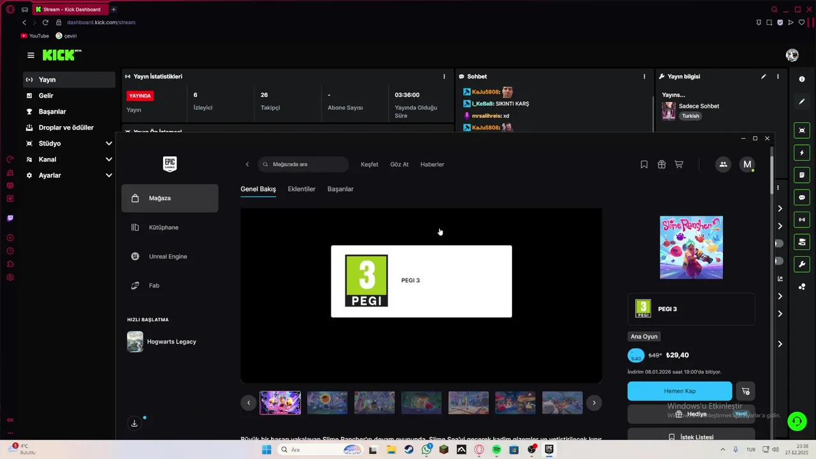Expand the Stüdyo menu in Kick sidebar
The height and width of the screenshot is (459, 816).
108,143
